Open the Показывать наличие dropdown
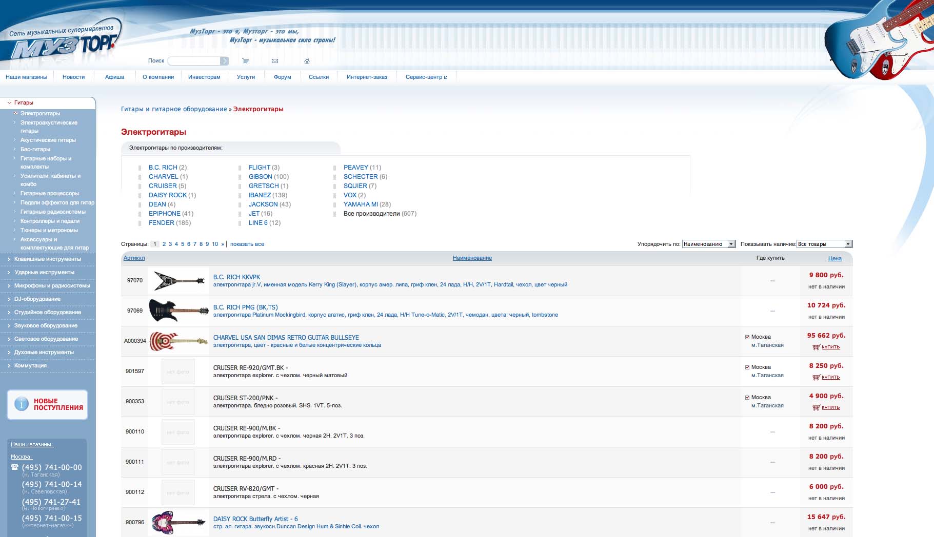Viewport: 934px width, 537px height. [x=824, y=244]
